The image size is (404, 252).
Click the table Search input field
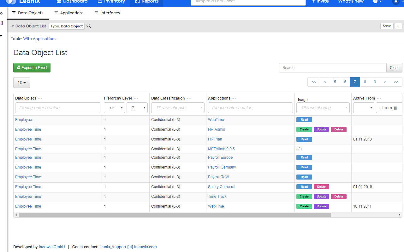[x=332, y=68]
